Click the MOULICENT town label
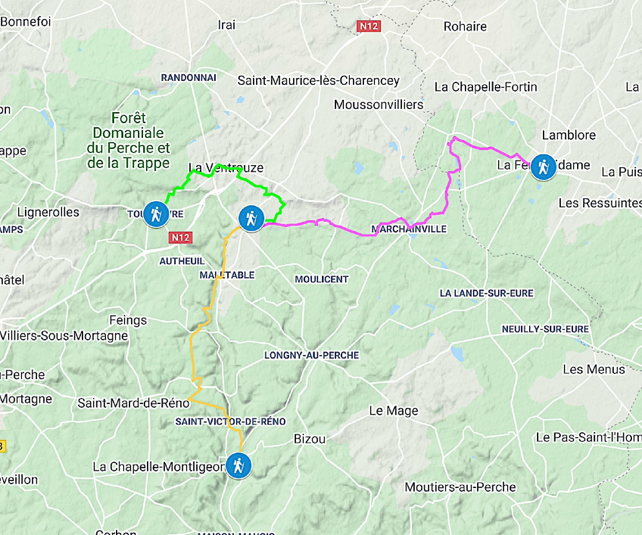 click(x=322, y=279)
